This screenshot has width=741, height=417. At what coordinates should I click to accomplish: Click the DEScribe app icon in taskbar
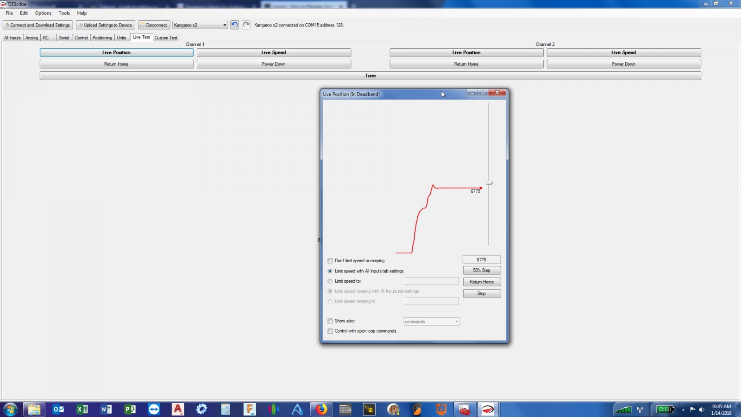coord(488,409)
